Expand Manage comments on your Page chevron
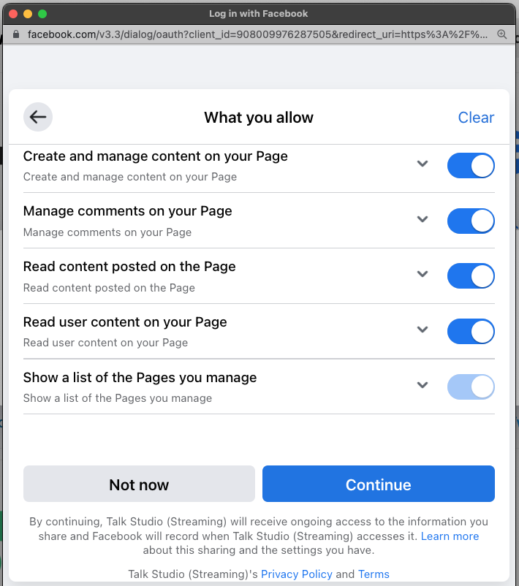Viewport: 519px width, 586px height. 422,219
